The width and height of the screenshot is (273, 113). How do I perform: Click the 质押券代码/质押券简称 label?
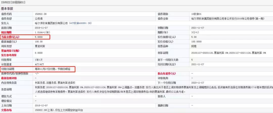click(x=15, y=74)
